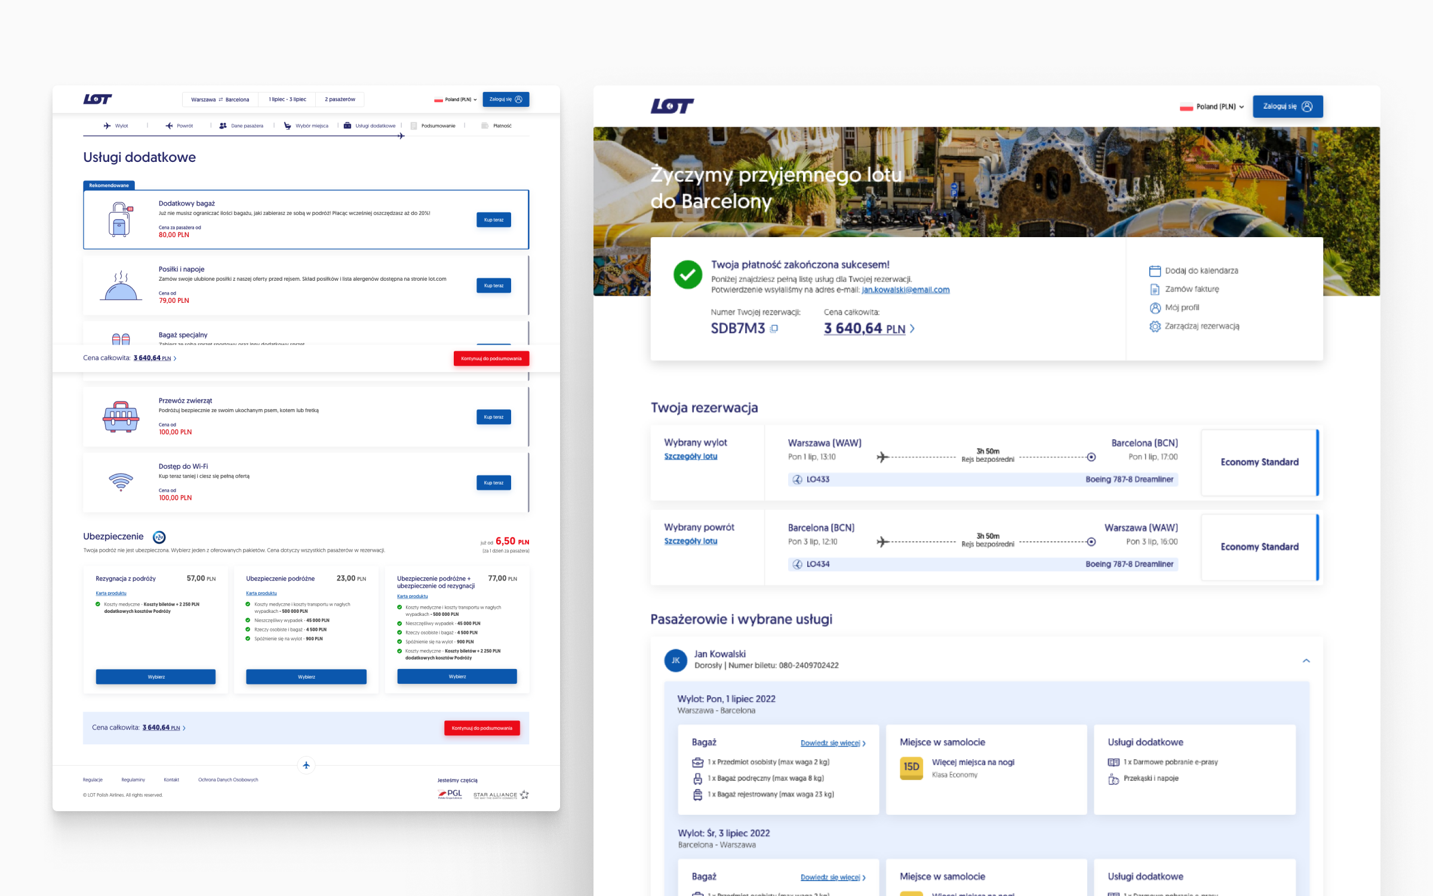Click the flight icon next to LO433

point(797,480)
